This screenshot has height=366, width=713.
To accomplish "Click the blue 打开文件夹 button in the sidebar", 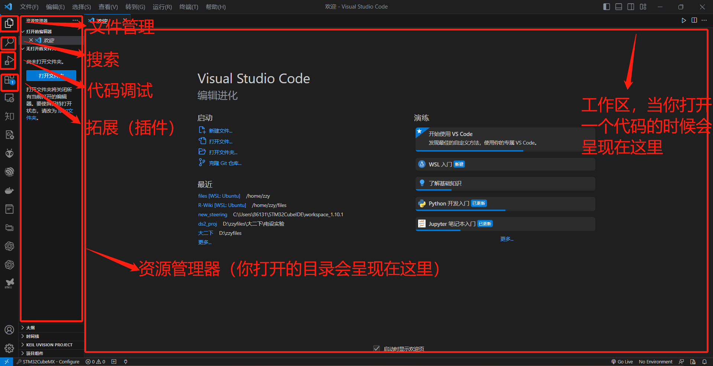I will pyautogui.click(x=51, y=76).
